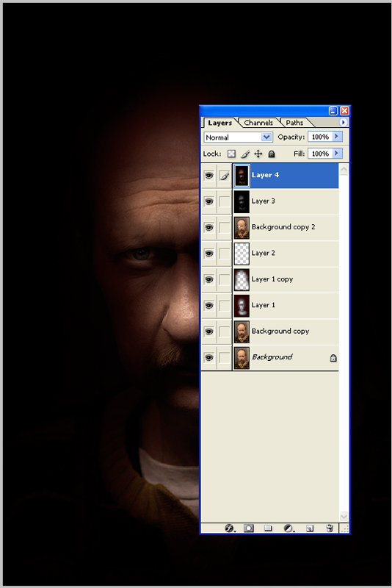Lock image pixels brush icon
The height and width of the screenshot is (588, 392).
point(245,154)
